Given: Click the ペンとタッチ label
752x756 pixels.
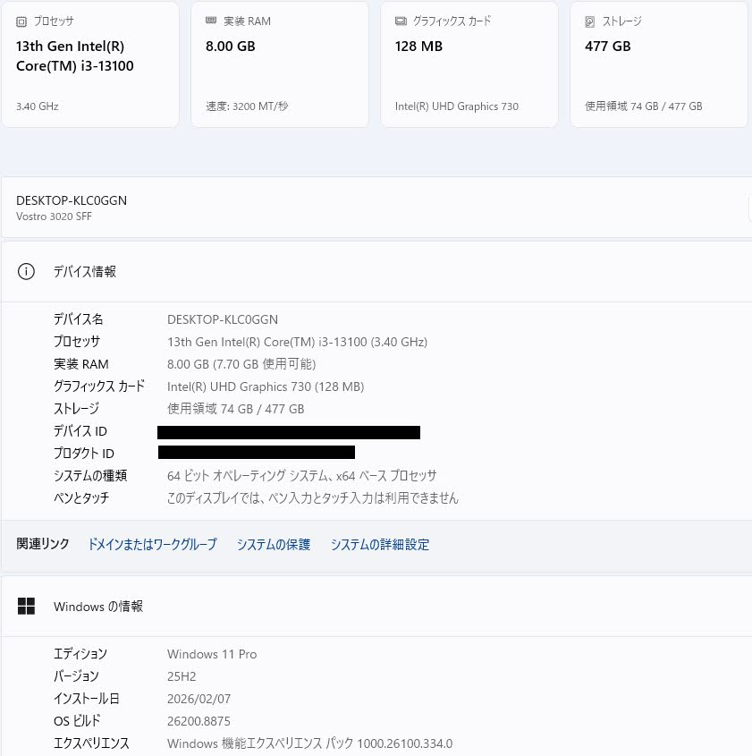Looking at the screenshot, I should (x=81, y=498).
